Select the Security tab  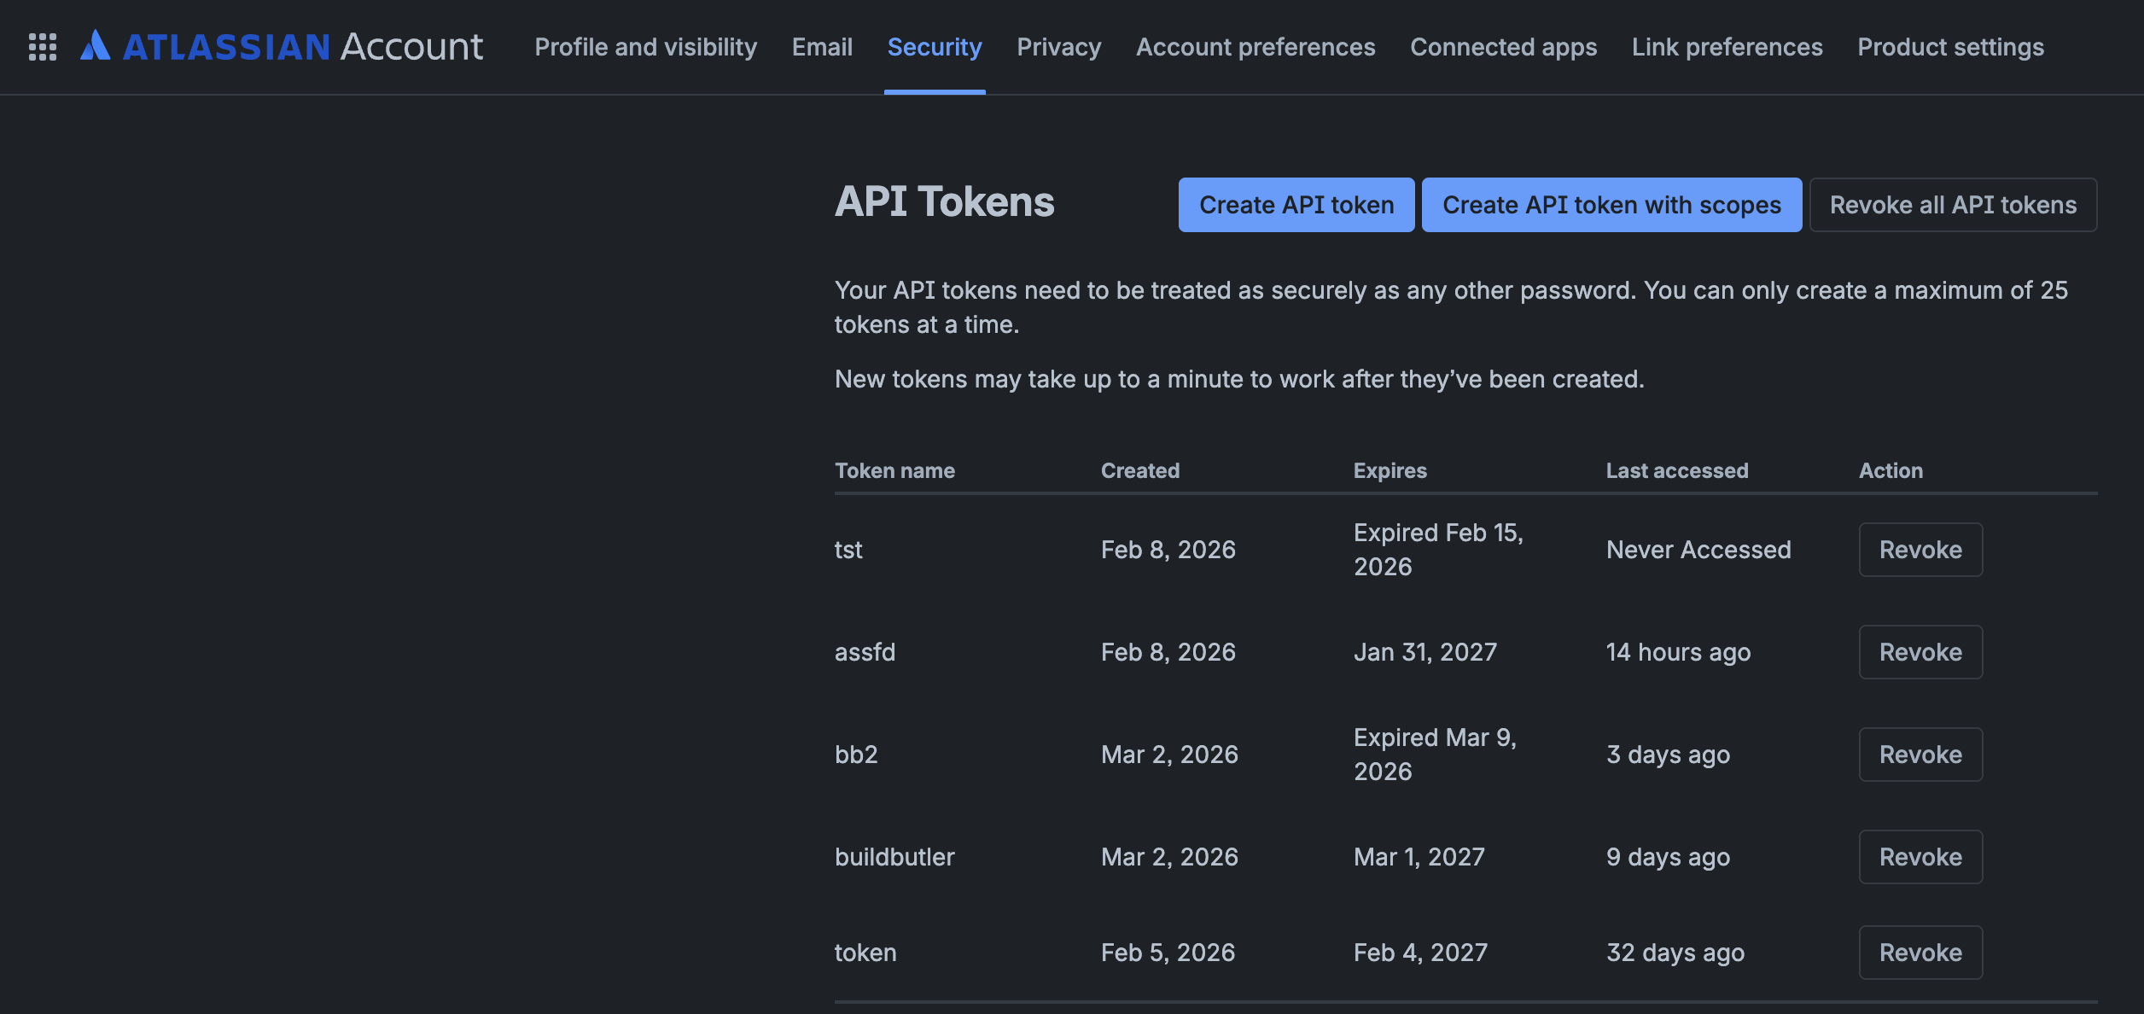click(934, 47)
